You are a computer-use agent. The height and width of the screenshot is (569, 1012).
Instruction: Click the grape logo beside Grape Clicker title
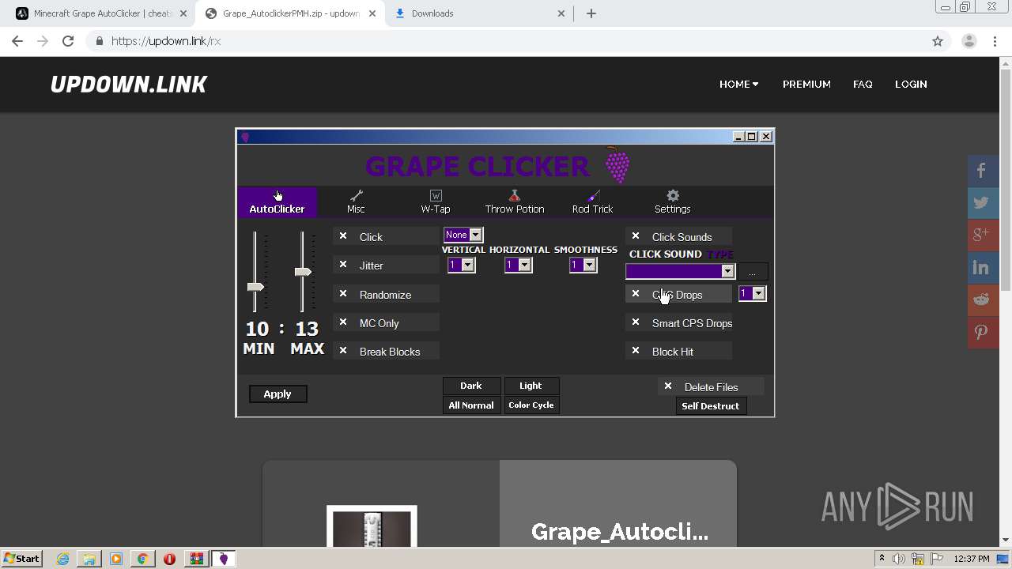[x=617, y=165]
